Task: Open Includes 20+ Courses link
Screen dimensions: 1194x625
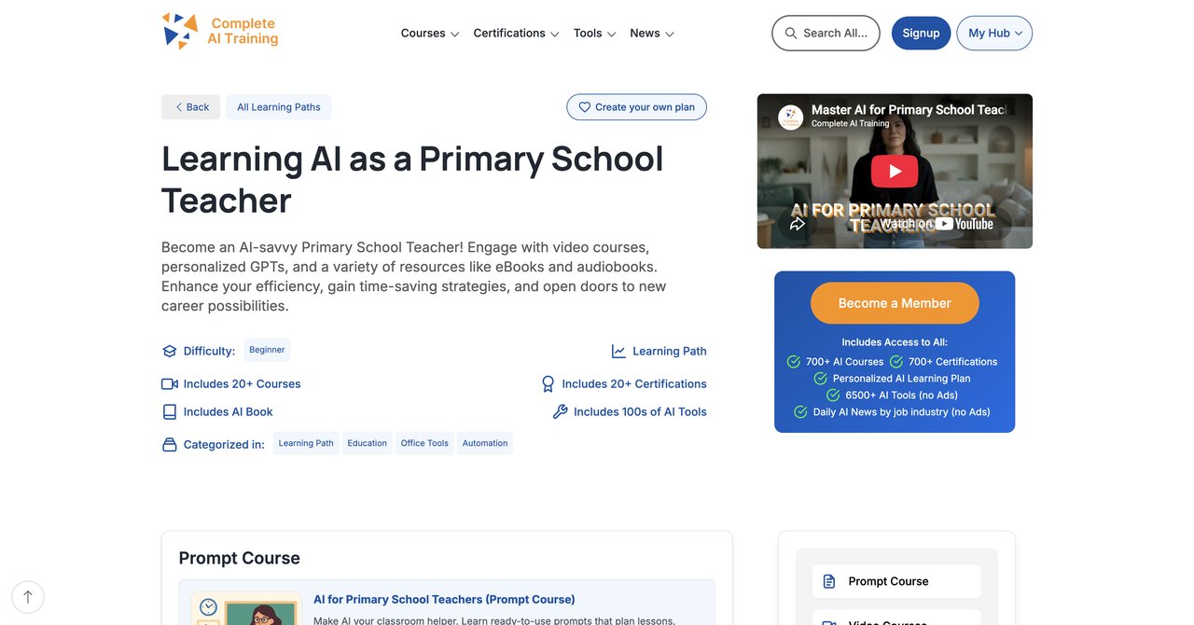Action: click(242, 384)
